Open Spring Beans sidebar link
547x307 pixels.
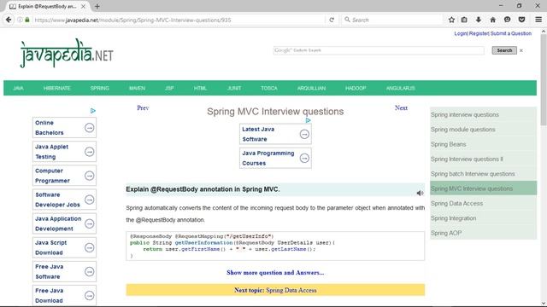448,144
